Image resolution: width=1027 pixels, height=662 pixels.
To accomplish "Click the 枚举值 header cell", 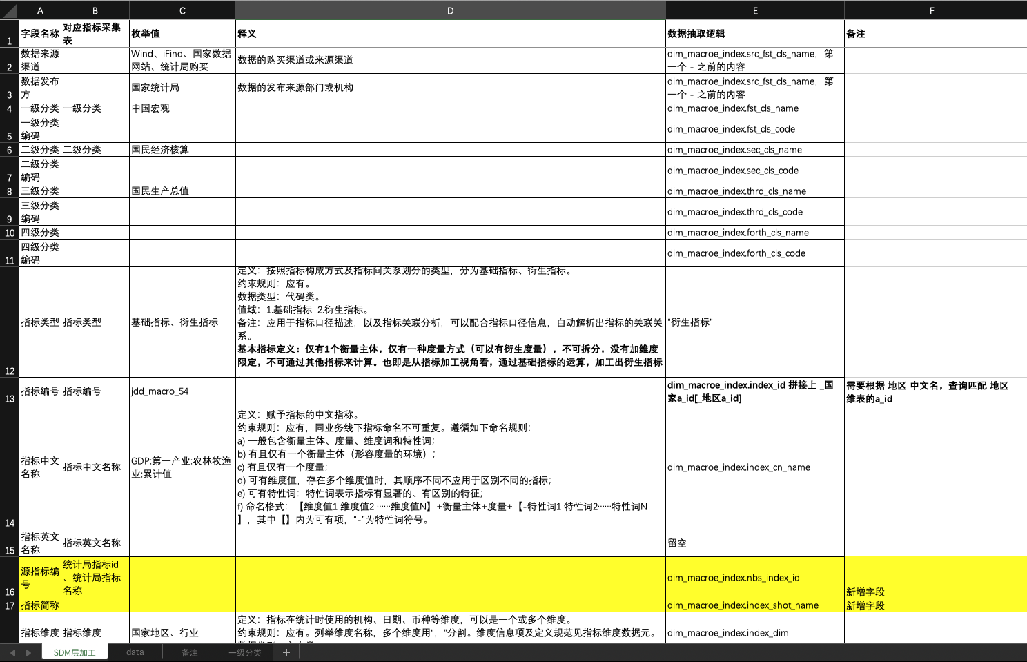I will coord(182,33).
